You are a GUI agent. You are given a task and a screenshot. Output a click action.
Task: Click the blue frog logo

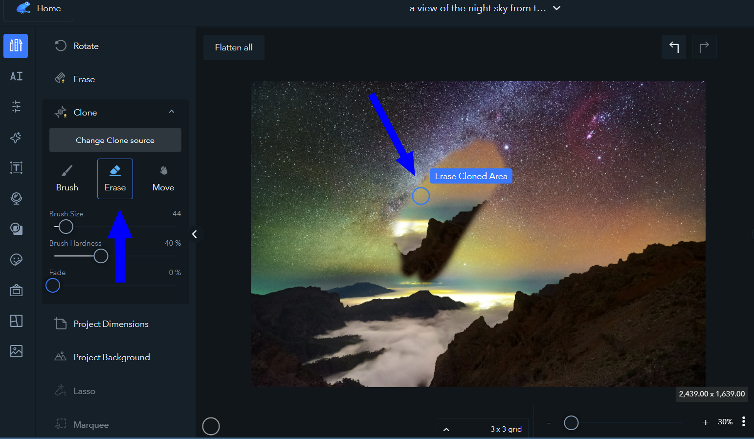coord(23,8)
